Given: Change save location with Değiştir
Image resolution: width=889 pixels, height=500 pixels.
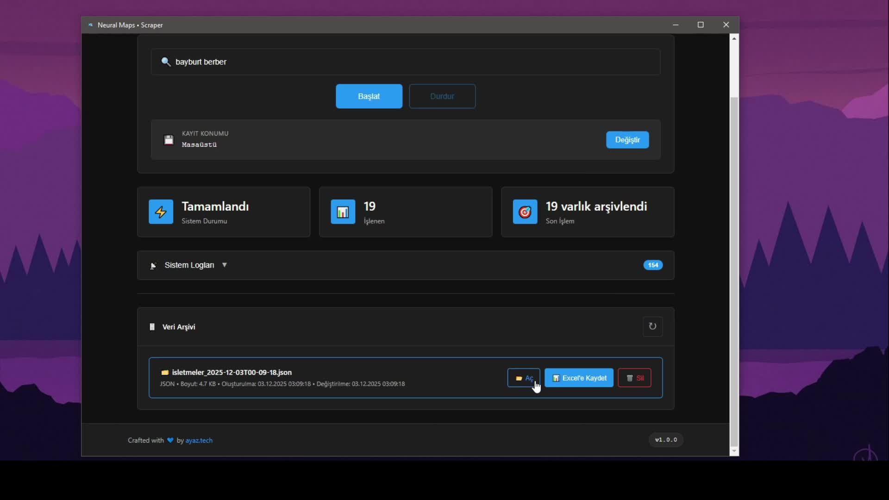Looking at the screenshot, I should point(627,140).
